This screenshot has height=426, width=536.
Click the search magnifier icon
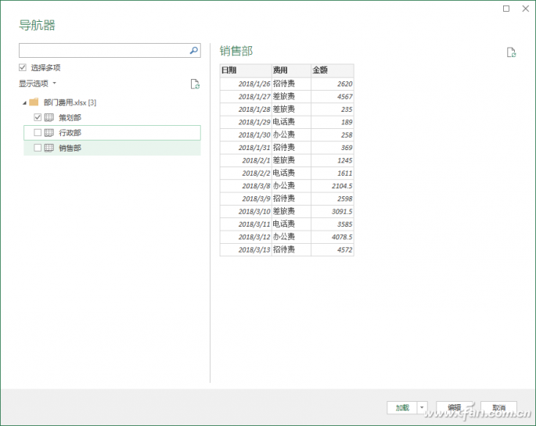click(194, 51)
